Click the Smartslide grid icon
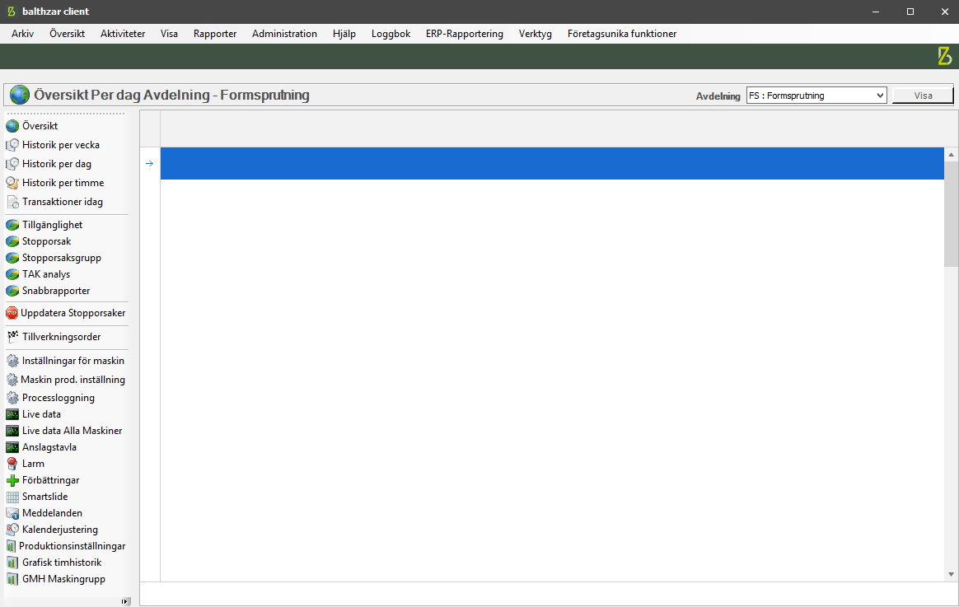Image resolution: width=959 pixels, height=607 pixels. [12, 497]
